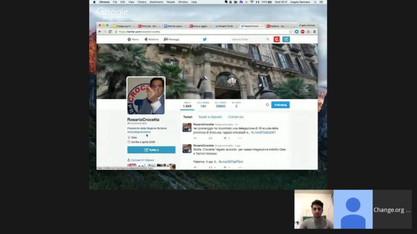Click the Following count 164 stat

pyautogui.click(x=203, y=105)
